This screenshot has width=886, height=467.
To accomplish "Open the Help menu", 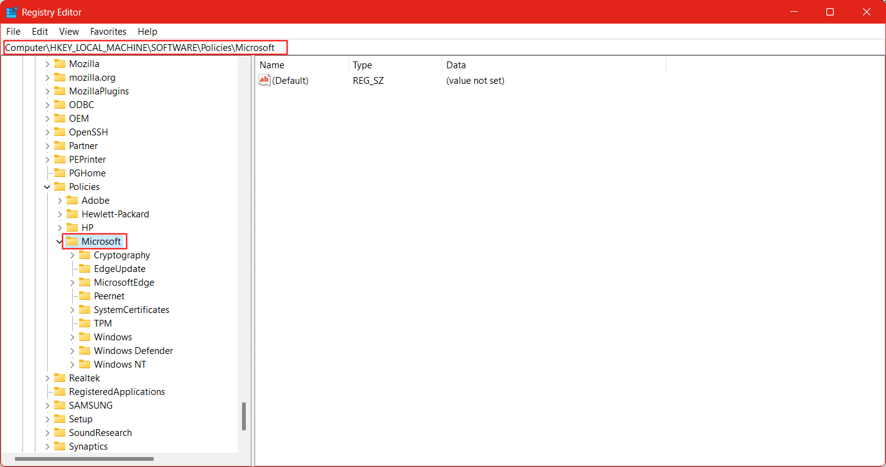I will (x=147, y=32).
